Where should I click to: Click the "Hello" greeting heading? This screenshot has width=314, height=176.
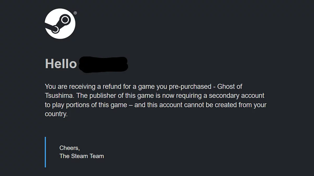pos(61,64)
